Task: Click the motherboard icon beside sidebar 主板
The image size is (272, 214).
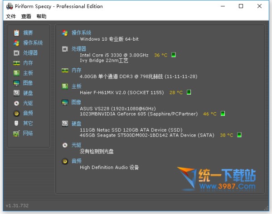Action: pyautogui.click(x=16, y=73)
